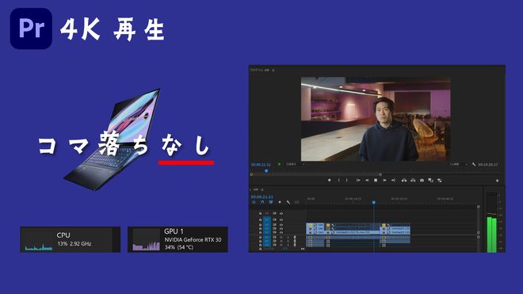The image size is (523, 294).
Task: Target the V4 track header
Action: click(267, 220)
